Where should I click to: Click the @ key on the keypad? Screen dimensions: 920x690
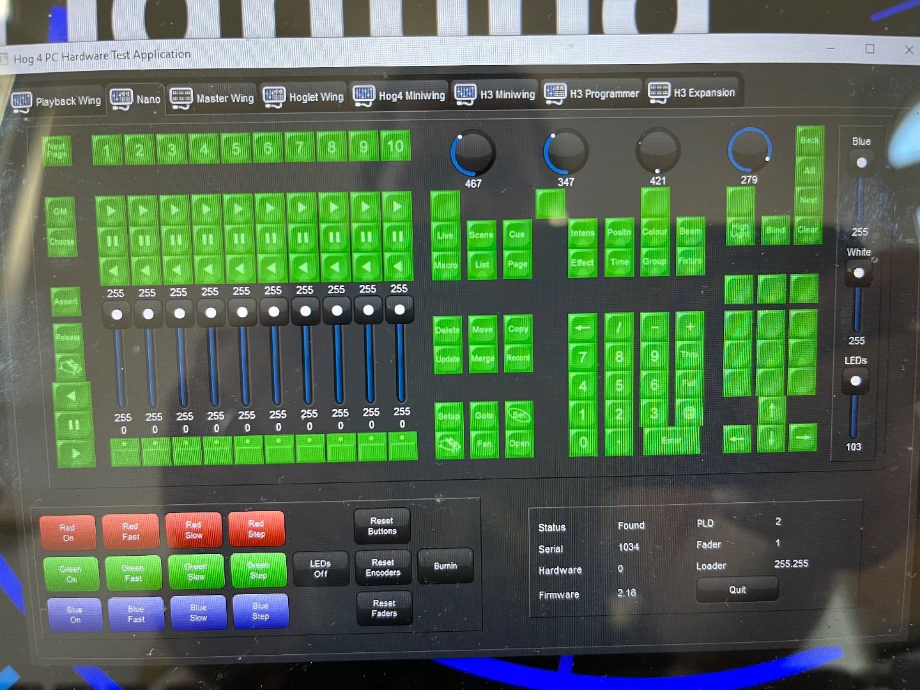(x=689, y=413)
